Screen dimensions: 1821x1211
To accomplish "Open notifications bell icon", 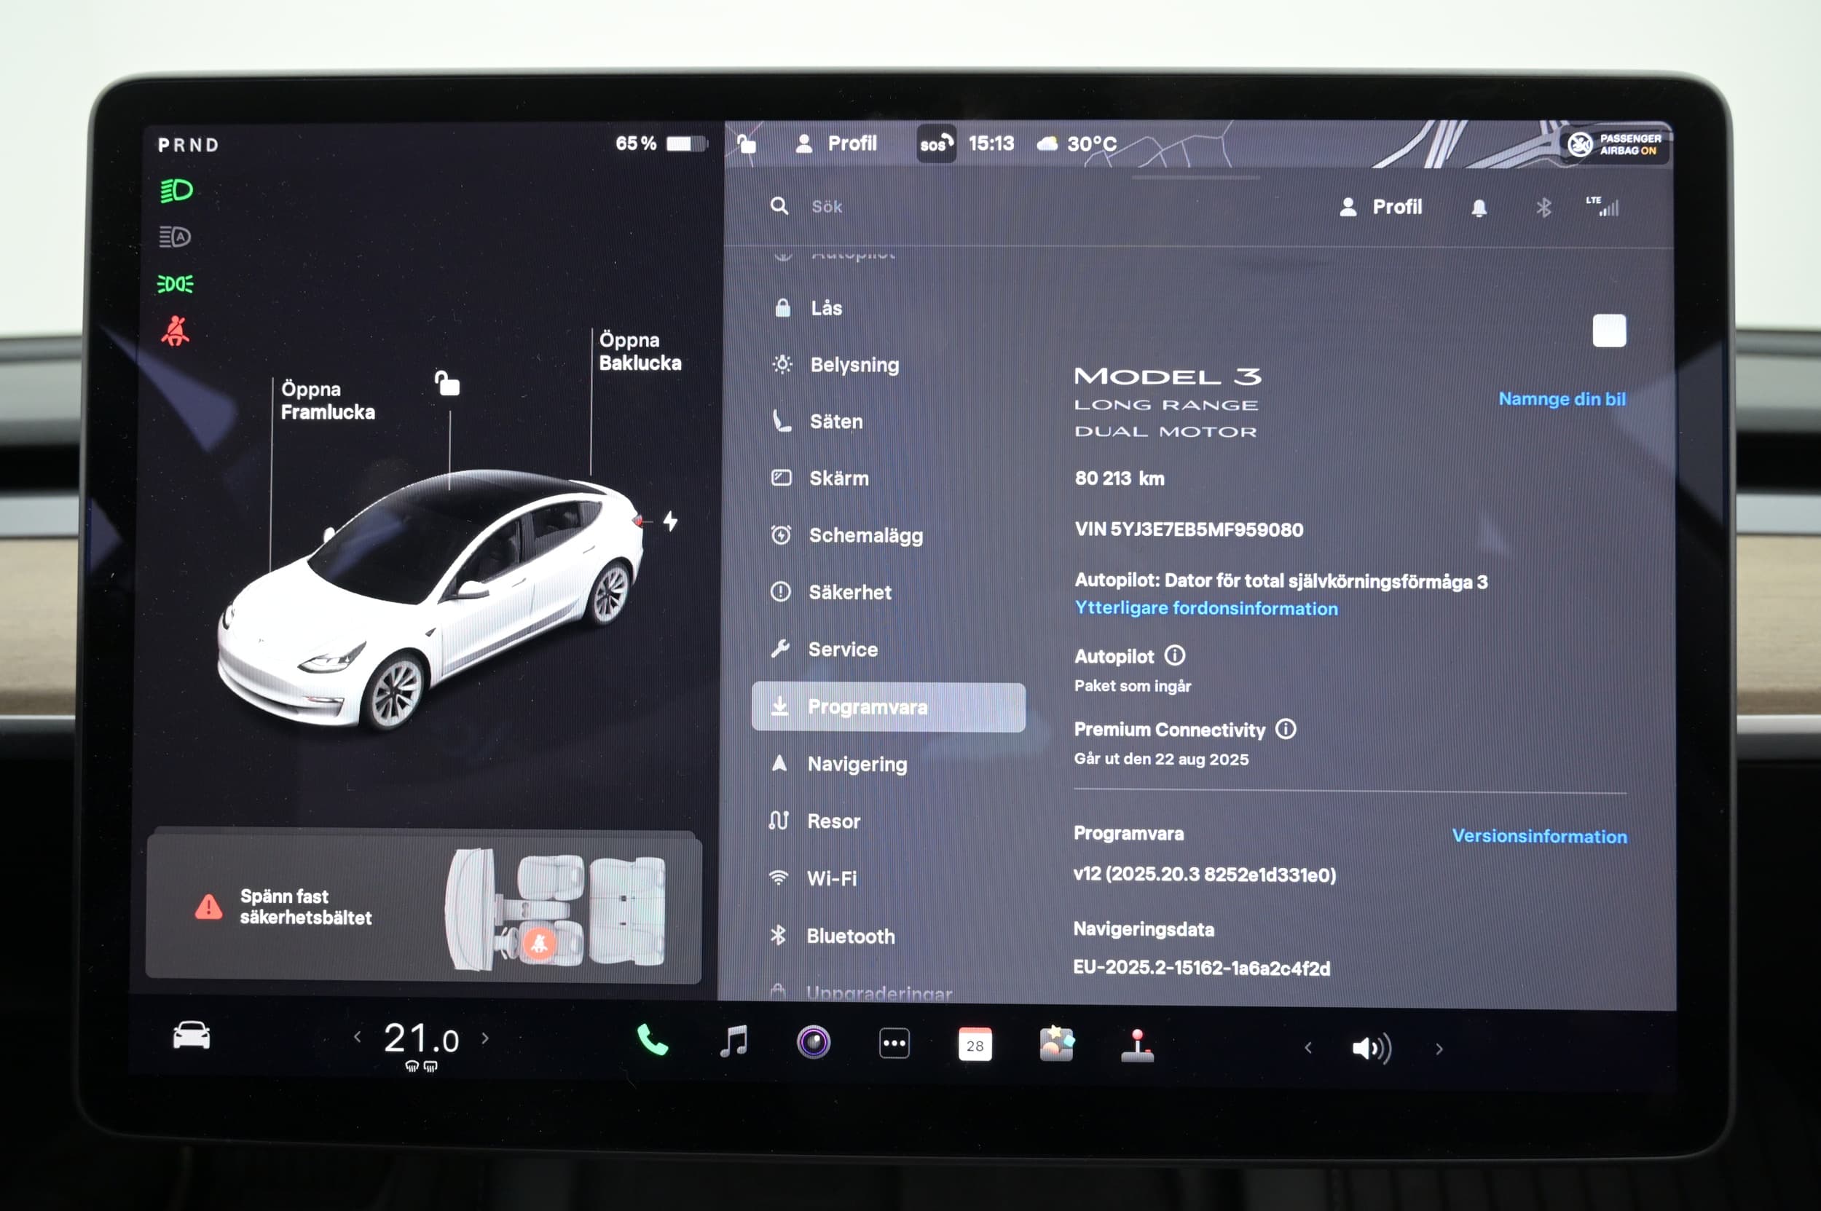I will [x=1479, y=208].
